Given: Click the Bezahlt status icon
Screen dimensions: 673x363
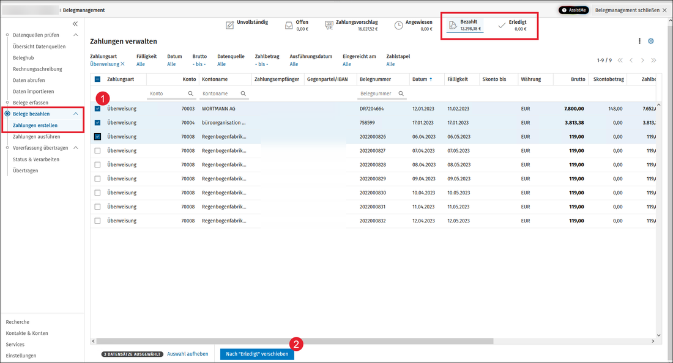Looking at the screenshot, I should 453,26.
